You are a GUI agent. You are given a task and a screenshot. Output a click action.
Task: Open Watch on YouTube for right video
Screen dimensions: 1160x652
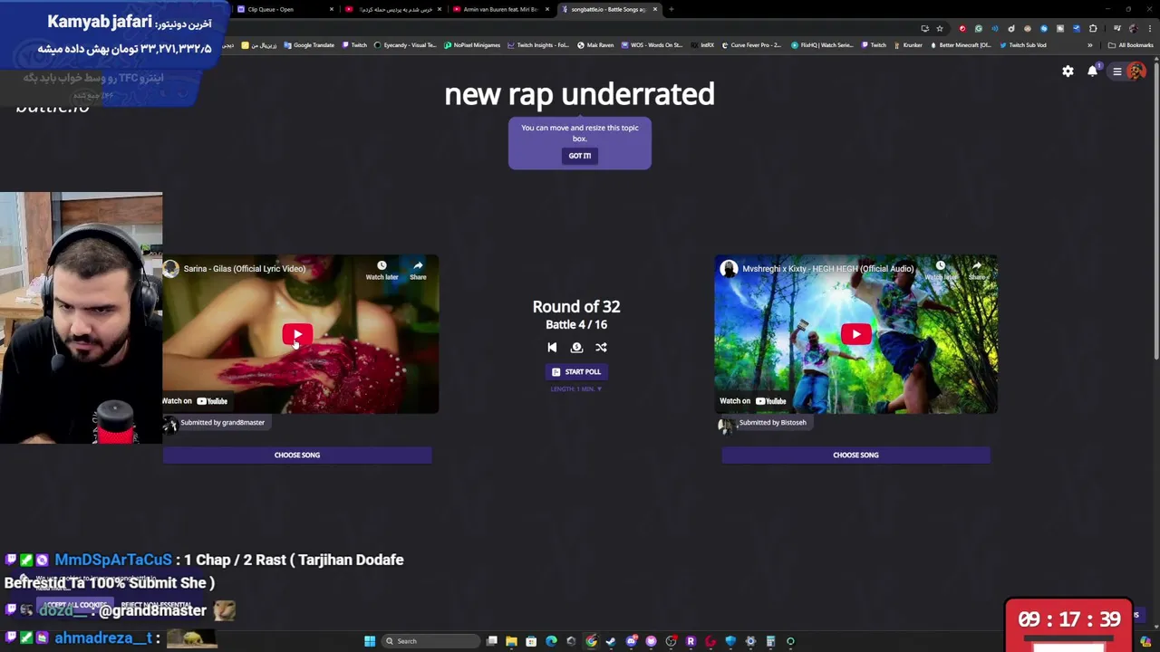click(753, 401)
